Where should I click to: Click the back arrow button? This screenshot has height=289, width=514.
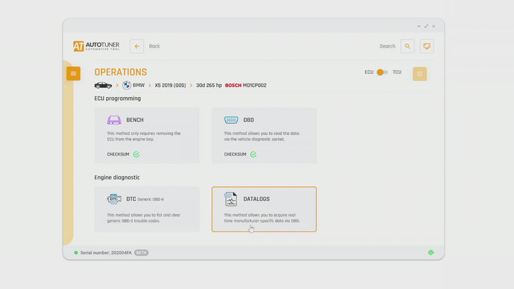tap(137, 46)
